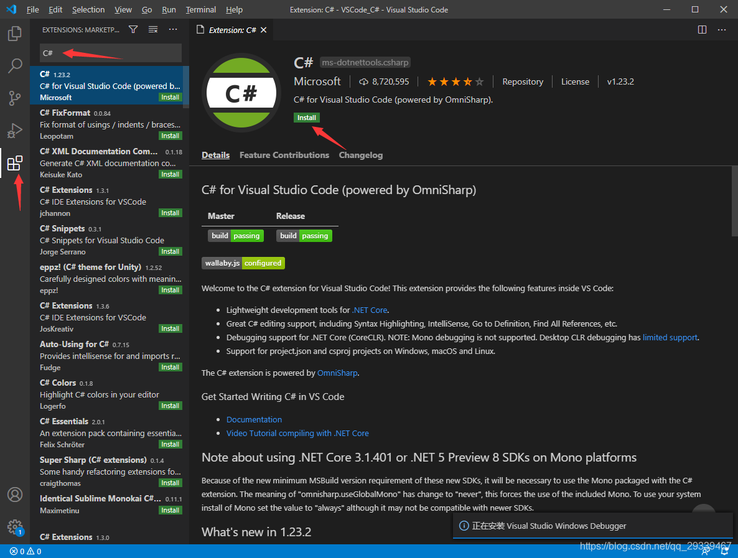Switch to the Details tab
Viewport: 738px width, 558px height.
(215, 156)
